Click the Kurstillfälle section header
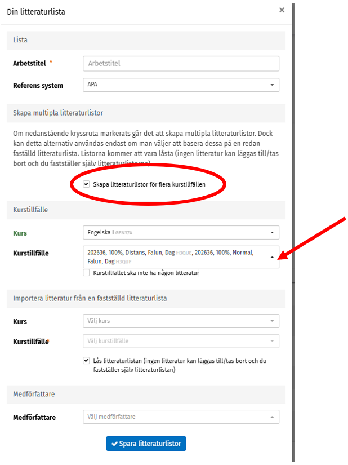The width and height of the screenshot is (348, 465). coord(146,210)
